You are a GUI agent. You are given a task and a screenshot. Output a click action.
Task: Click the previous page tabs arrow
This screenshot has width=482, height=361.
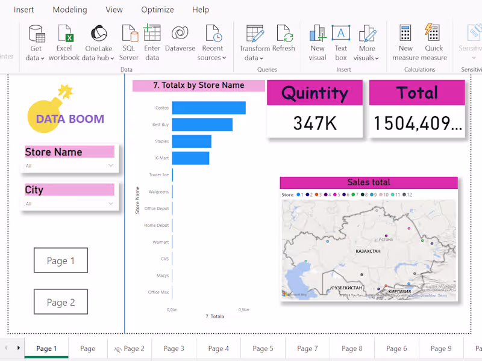6,348
